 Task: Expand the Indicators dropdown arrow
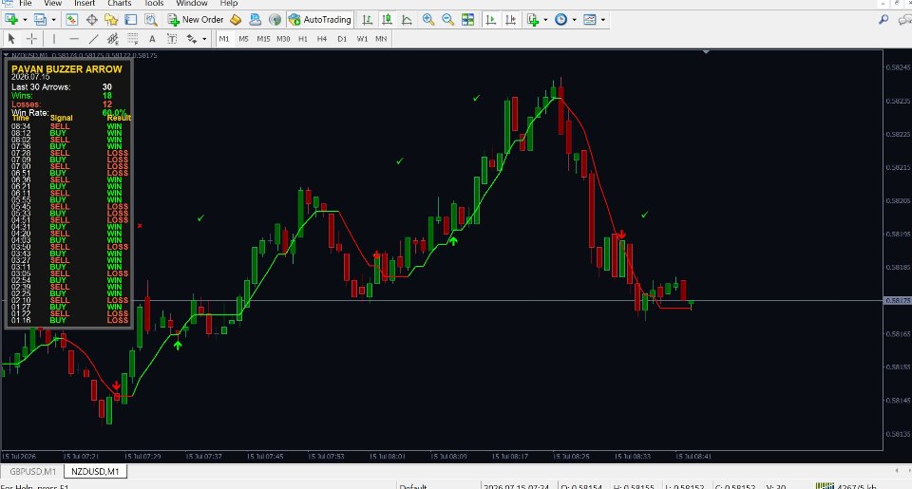545,20
